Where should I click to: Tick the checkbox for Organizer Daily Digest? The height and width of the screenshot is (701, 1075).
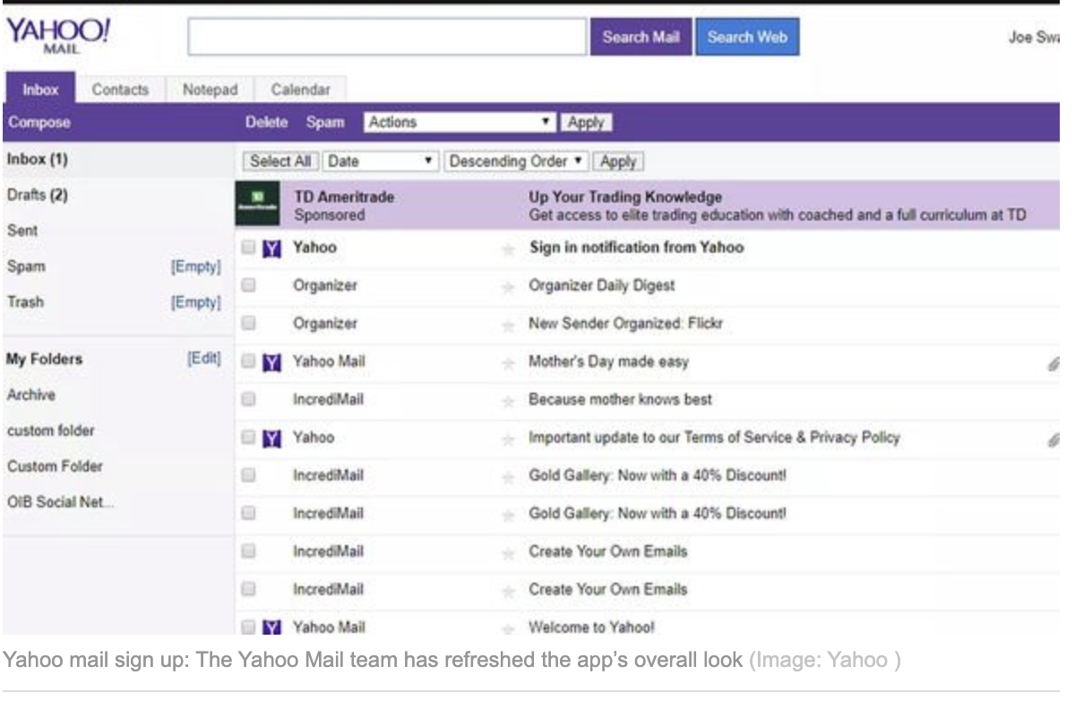coord(249,286)
